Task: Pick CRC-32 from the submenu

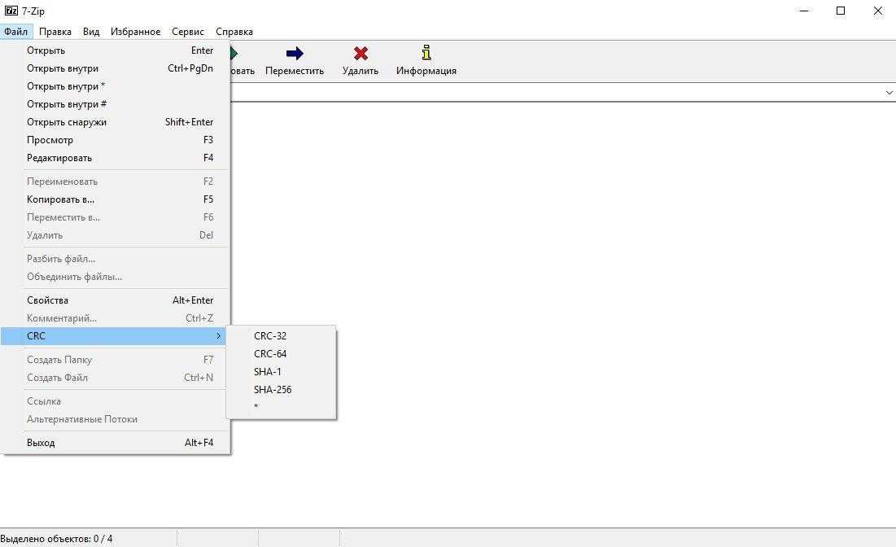Action: point(281,336)
